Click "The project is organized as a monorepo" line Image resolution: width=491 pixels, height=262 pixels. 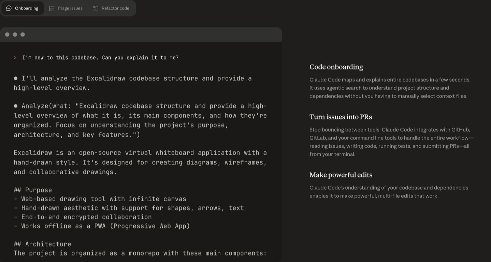140,253
